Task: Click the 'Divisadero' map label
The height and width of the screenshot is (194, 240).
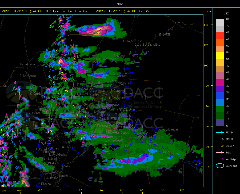Action: [130, 93]
